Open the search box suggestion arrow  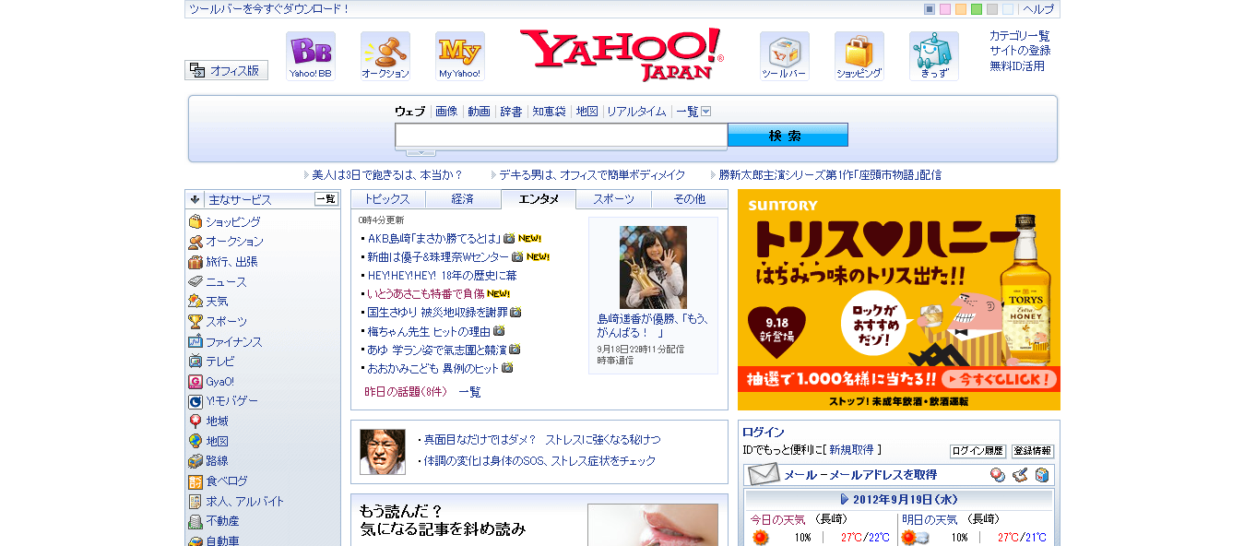421,152
